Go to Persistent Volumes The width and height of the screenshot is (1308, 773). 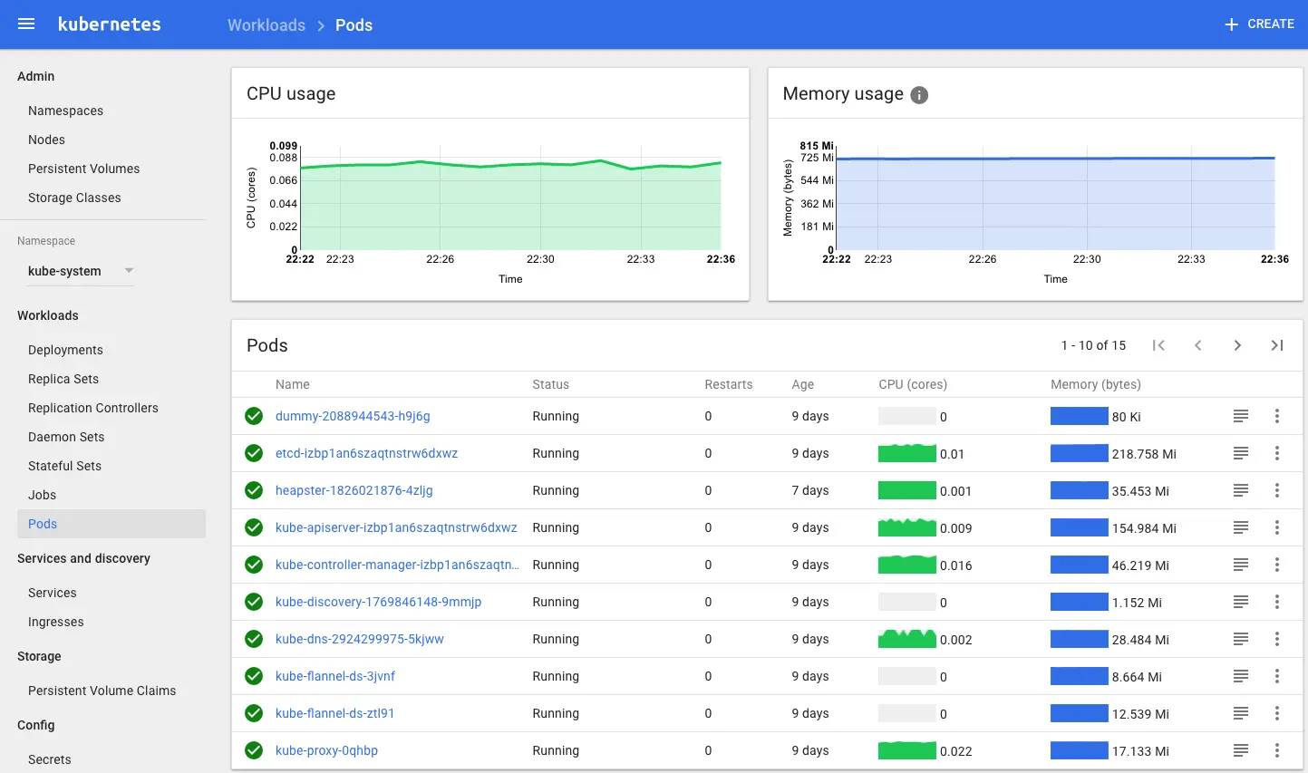coord(83,169)
